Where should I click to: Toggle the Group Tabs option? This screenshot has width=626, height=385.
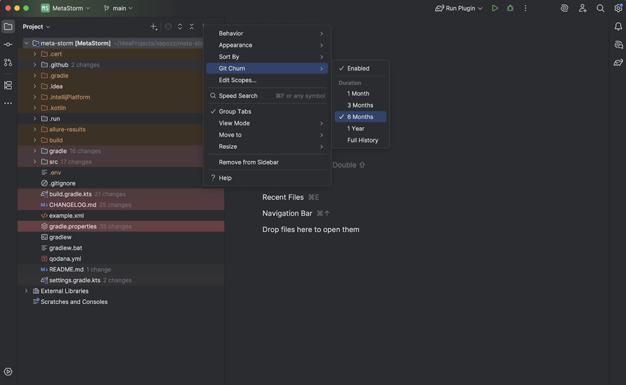267,112
